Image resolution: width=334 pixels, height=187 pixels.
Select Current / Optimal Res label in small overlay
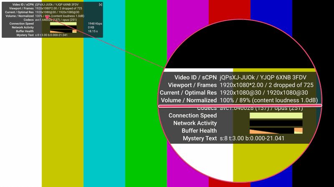pyautogui.click(x=19, y=12)
